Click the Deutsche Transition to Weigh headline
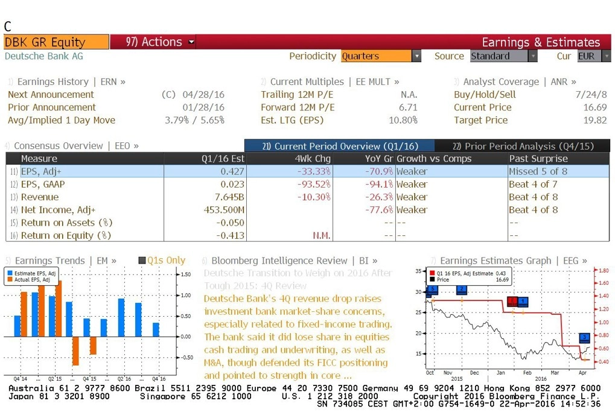 click(x=298, y=279)
